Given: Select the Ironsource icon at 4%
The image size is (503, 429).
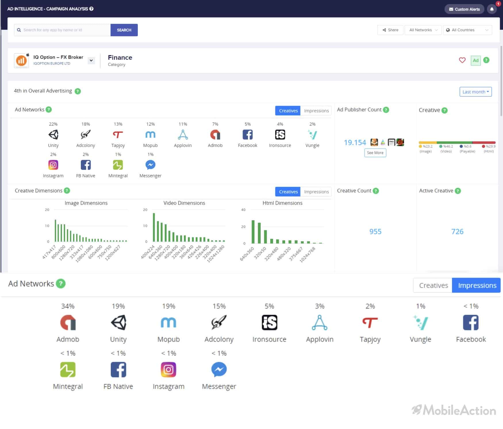Looking at the screenshot, I should [x=280, y=134].
